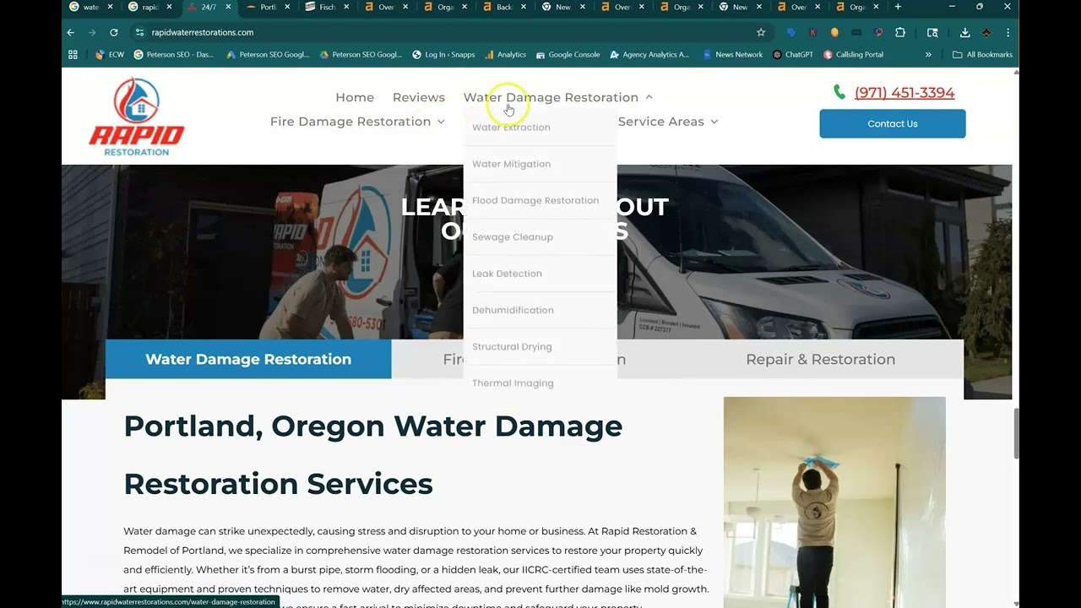1081x608 pixels.
Task: Open the Log In ‹ Snapps bookmark
Action: click(x=443, y=54)
